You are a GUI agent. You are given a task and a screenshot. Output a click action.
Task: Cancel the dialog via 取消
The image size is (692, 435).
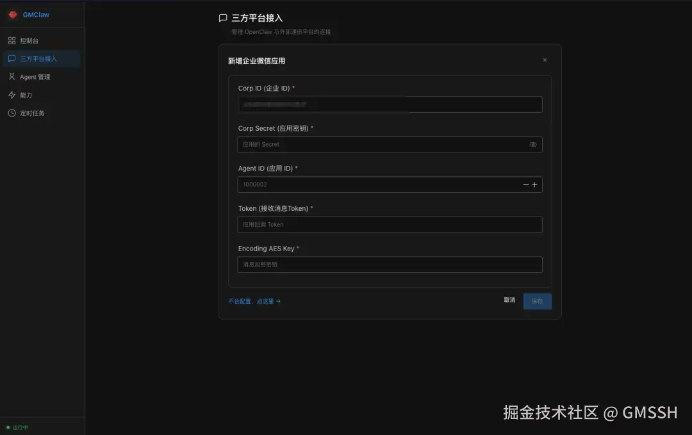point(509,300)
